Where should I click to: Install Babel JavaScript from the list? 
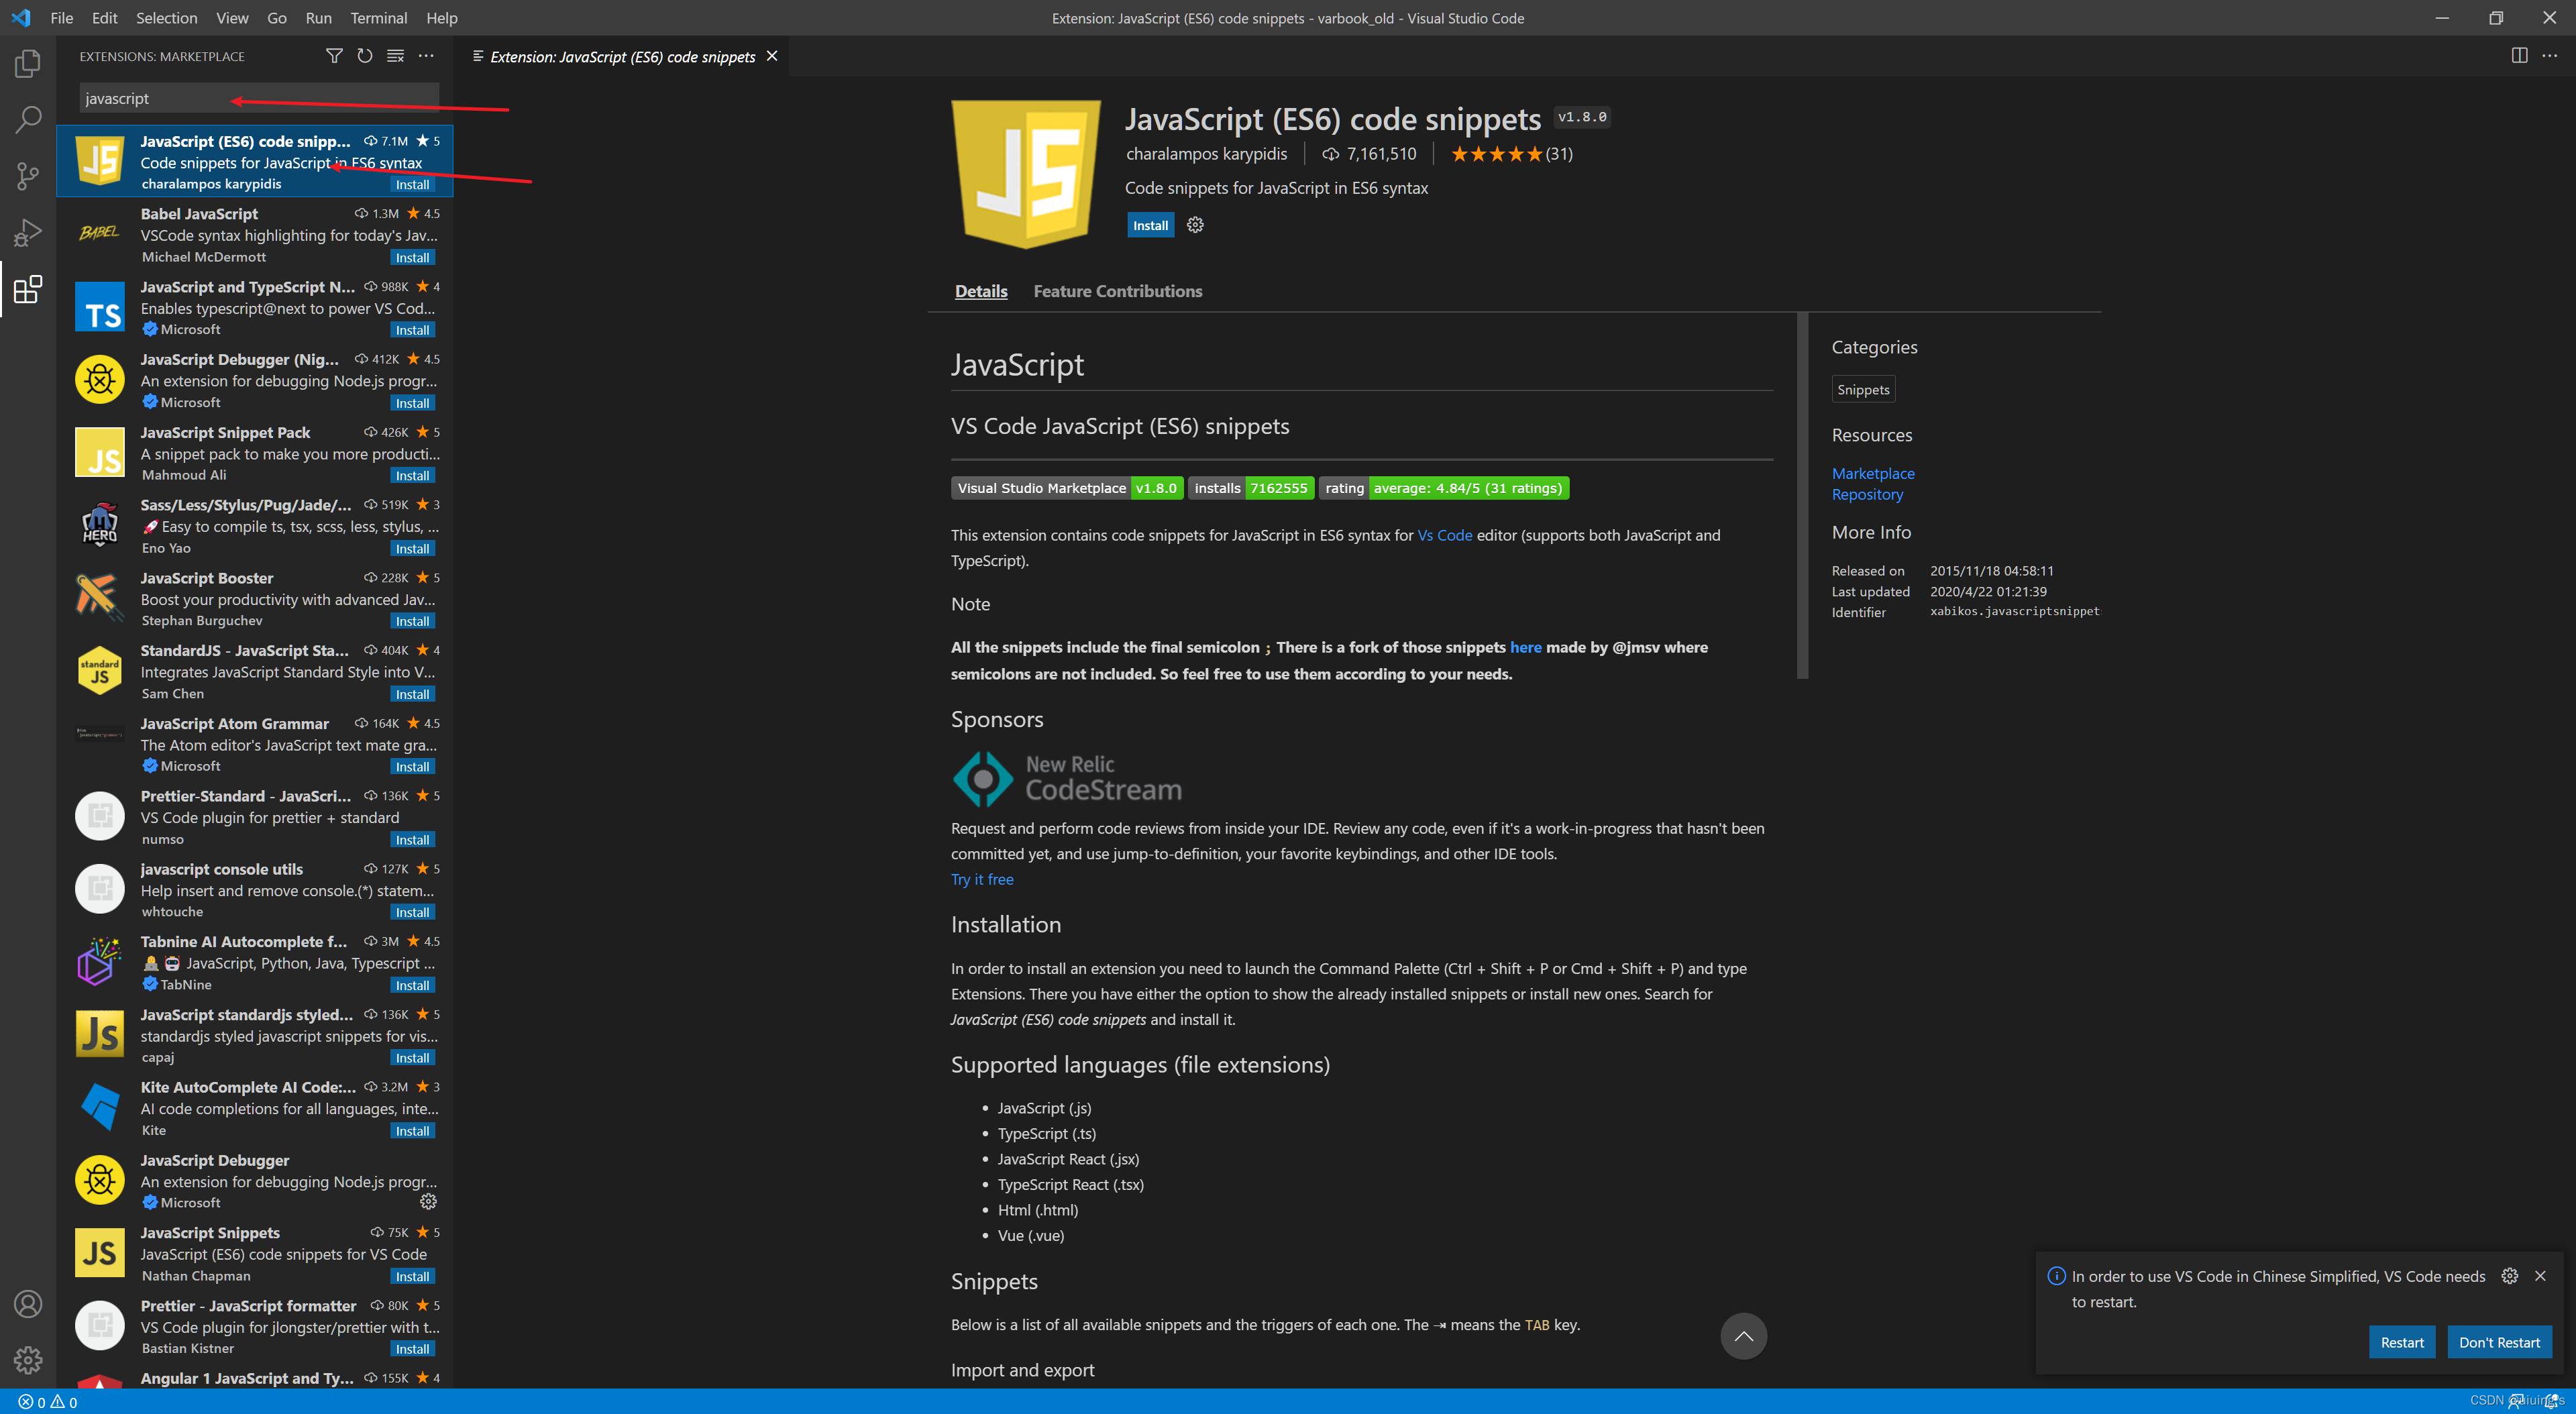coord(412,257)
